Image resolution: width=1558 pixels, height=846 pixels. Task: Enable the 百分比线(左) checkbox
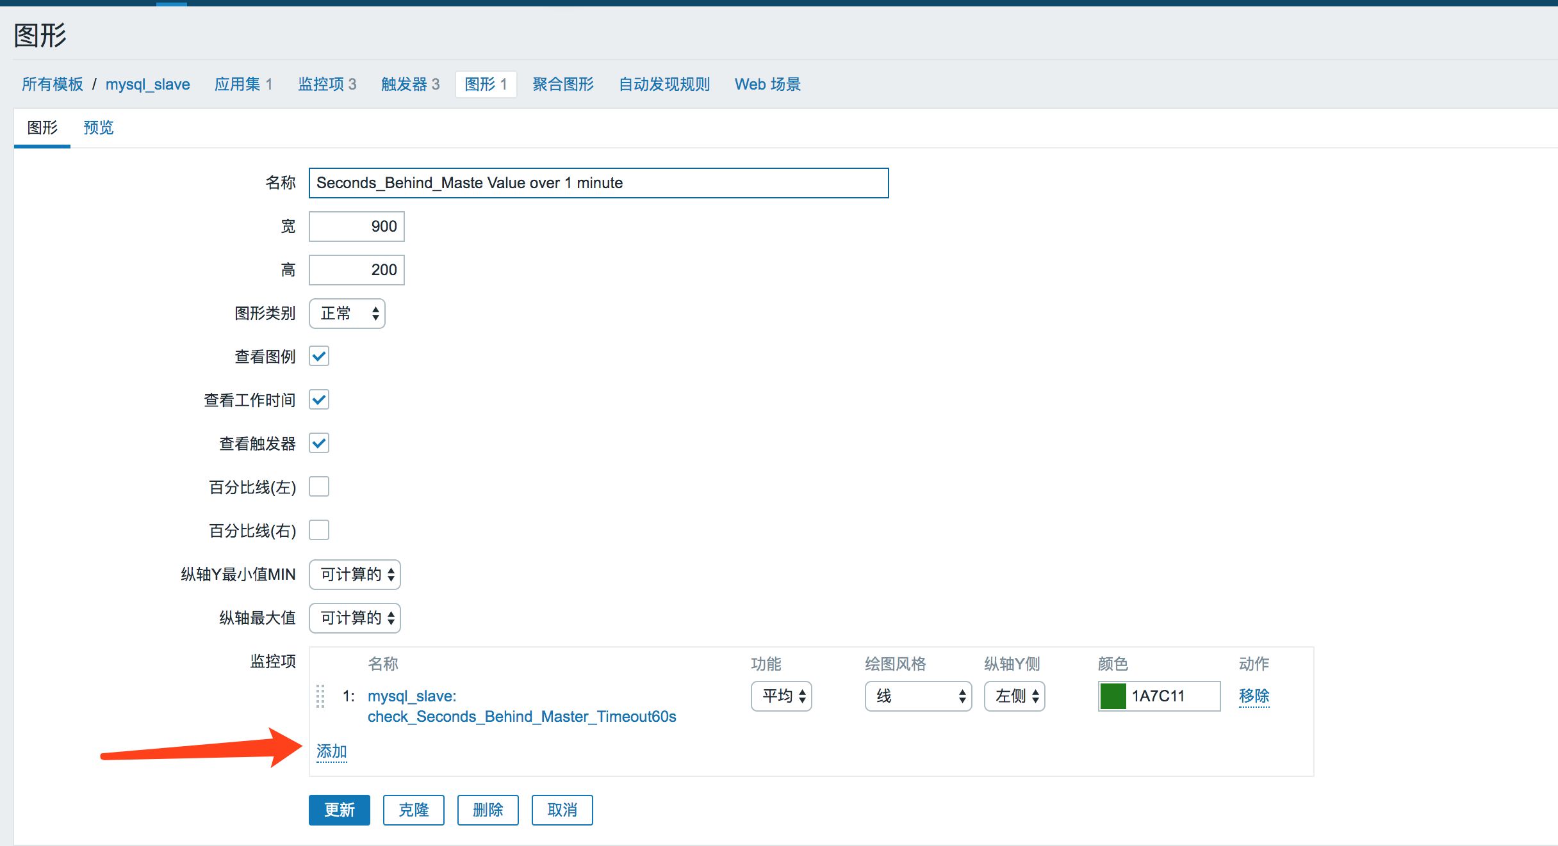coord(319,487)
